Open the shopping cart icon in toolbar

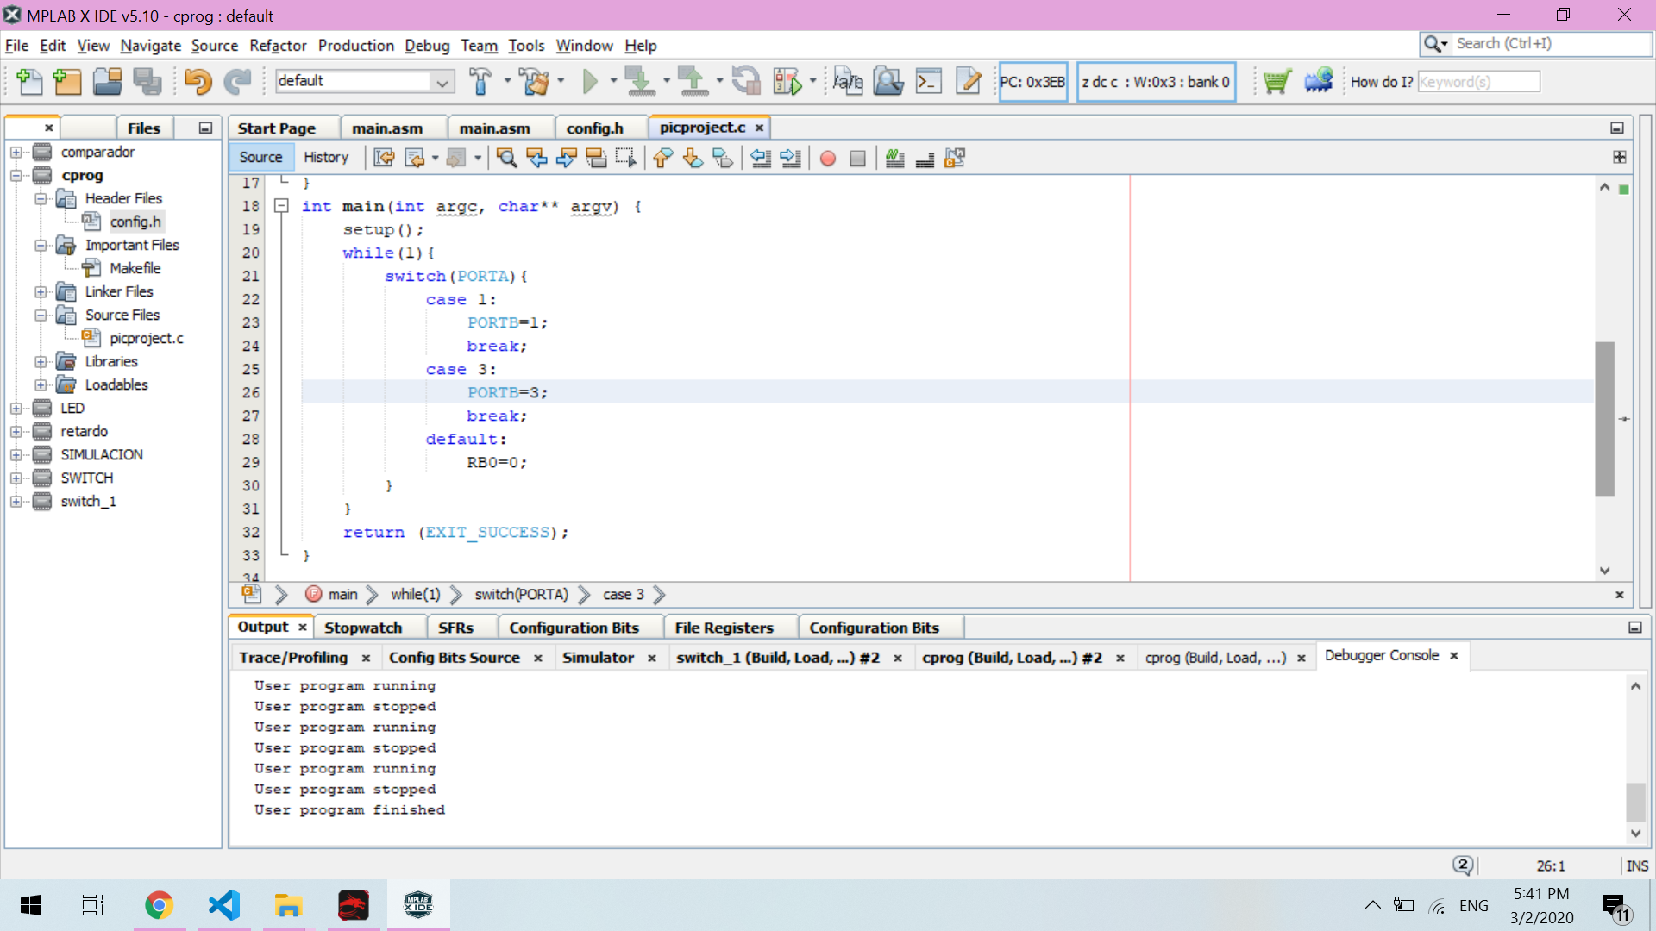[1276, 82]
